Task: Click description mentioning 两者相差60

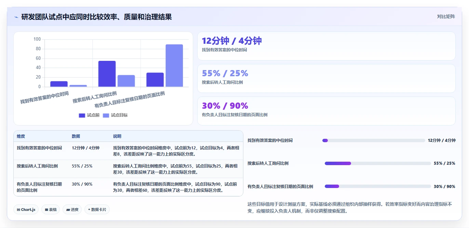Action: pyautogui.click(x=175, y=187)
